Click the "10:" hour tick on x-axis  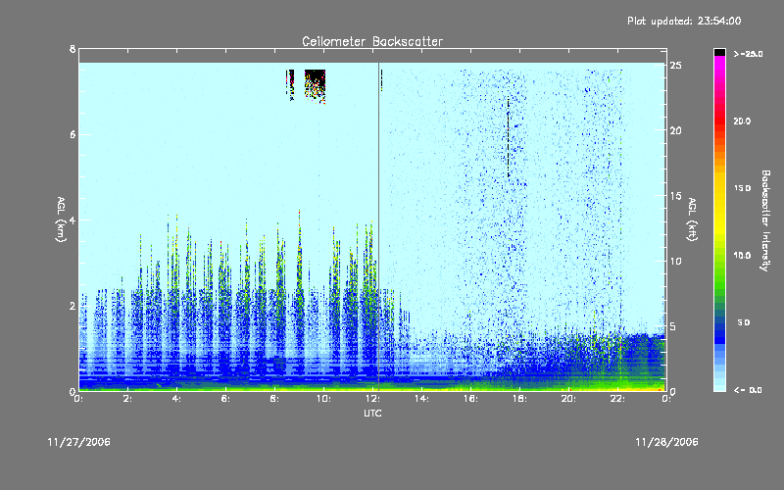(x=323, y=399)
